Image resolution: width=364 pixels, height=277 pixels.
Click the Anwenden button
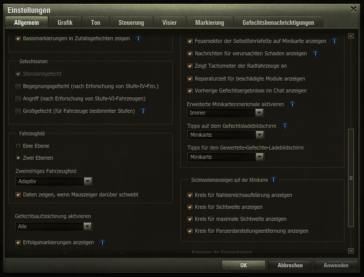tap(336, 265)
